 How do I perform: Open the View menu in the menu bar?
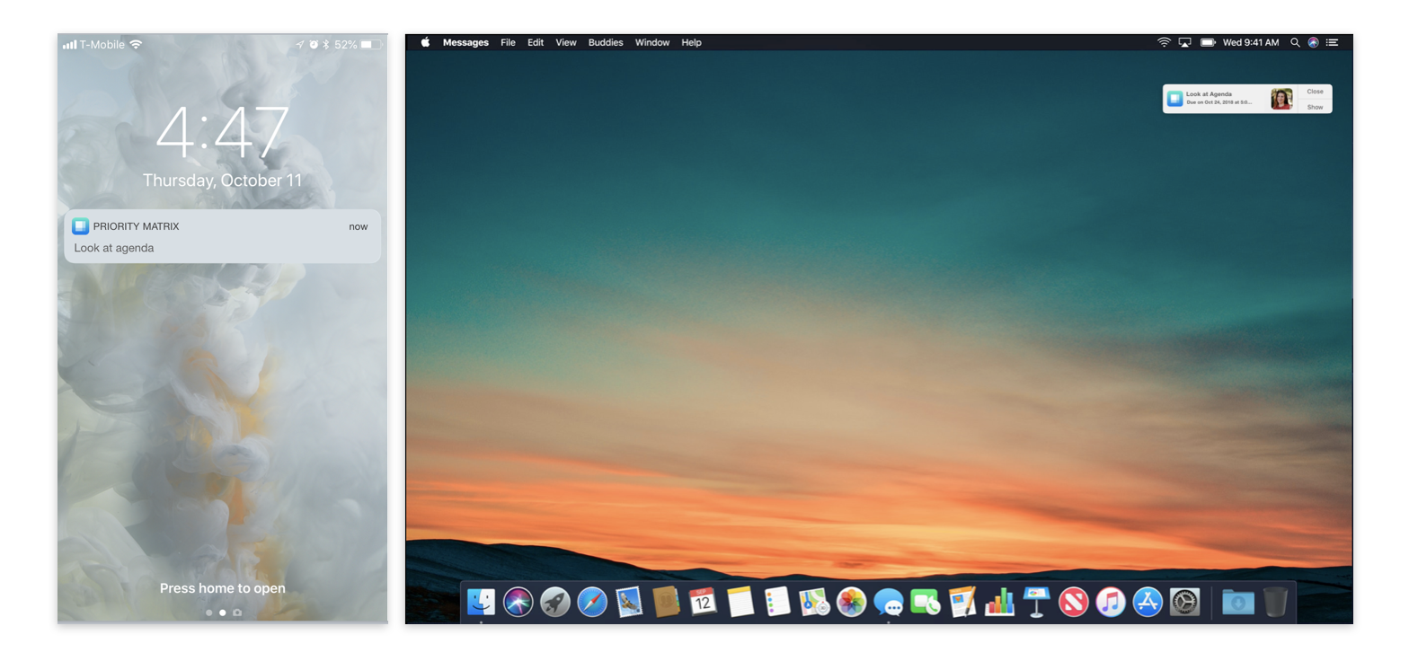[565, 42]
